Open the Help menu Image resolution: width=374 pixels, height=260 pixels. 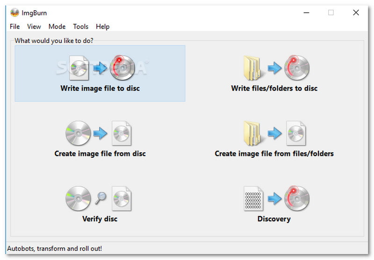click(x=102, y=27)
